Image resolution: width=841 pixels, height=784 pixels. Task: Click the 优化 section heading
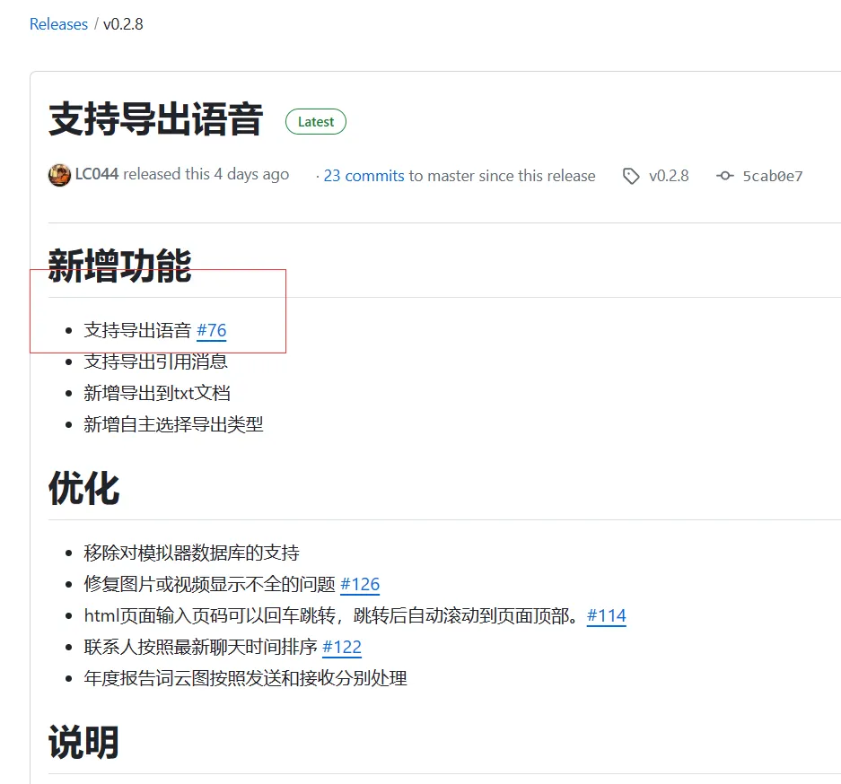[83, 489]
